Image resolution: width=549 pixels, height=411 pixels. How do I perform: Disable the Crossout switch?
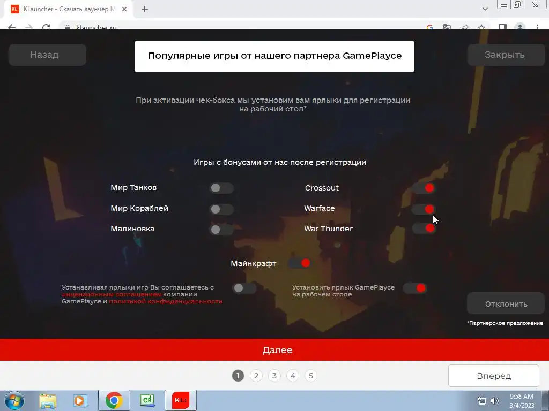pyautogui.click(x=424, y=188)
